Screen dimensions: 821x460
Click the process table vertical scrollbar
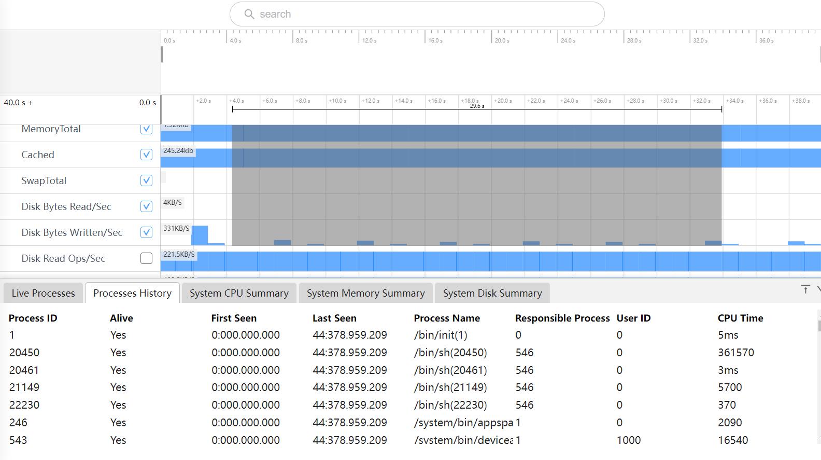[x=819, y=326]
